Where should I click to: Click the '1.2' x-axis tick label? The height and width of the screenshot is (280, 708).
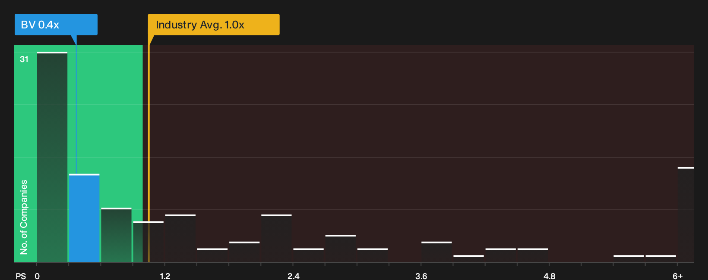click(x=165, y=276)
